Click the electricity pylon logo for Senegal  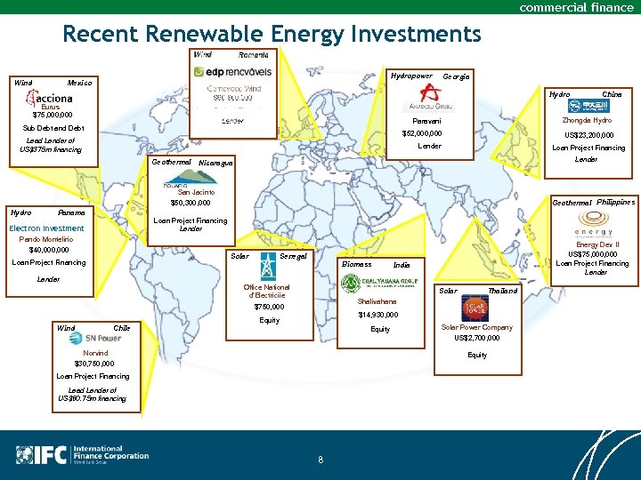268,267
